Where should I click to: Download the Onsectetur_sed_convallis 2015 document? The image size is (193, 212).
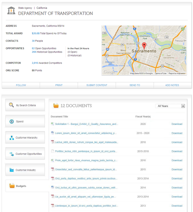tap(177, 169)
